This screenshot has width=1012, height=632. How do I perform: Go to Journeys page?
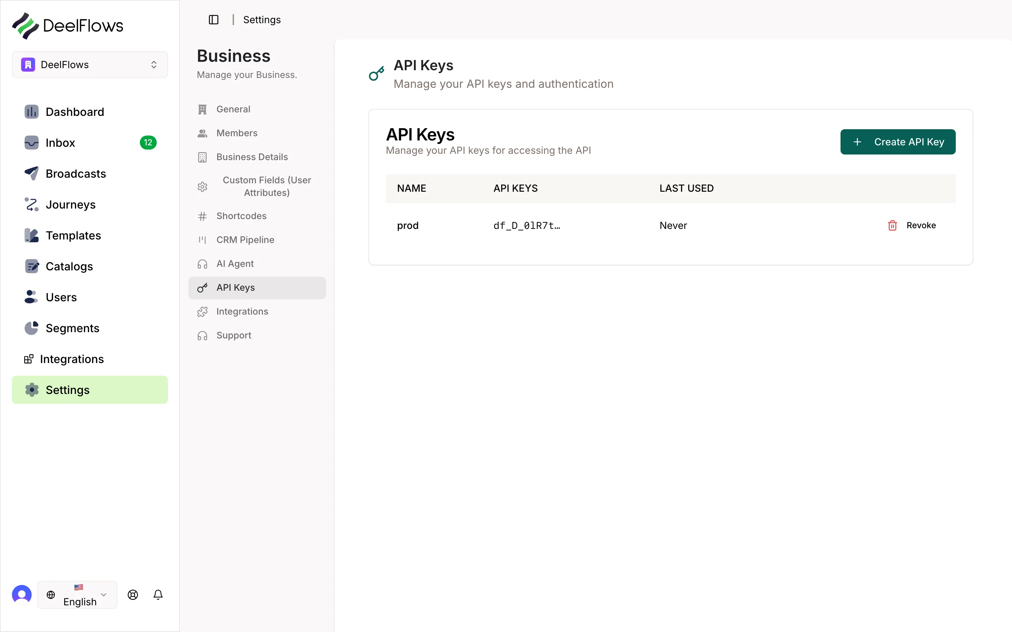point(90,204)
